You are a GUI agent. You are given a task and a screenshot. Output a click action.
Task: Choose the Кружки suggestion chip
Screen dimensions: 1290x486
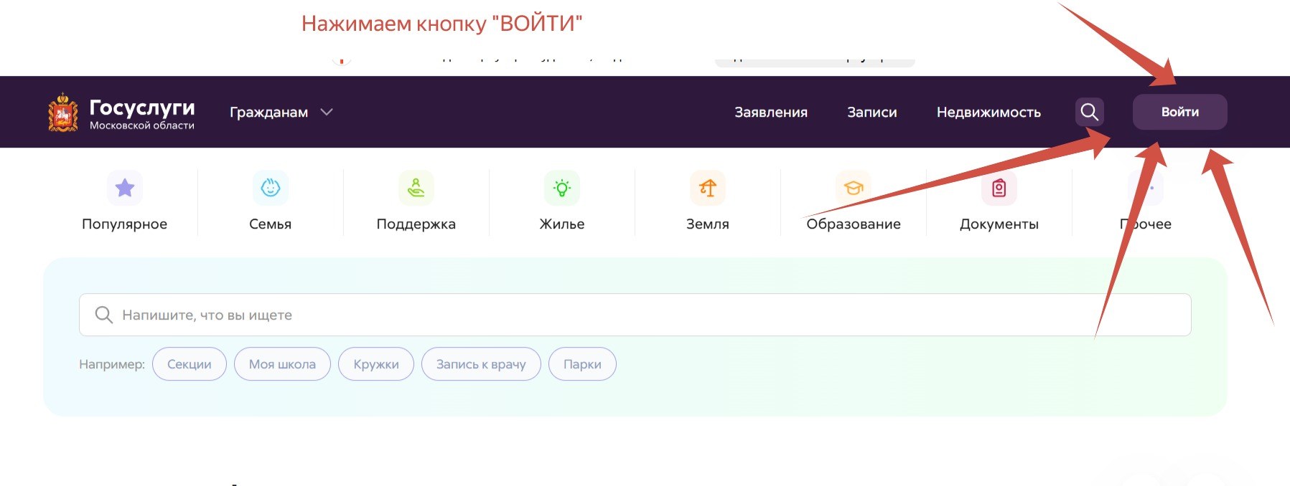(x=376, y=364)
